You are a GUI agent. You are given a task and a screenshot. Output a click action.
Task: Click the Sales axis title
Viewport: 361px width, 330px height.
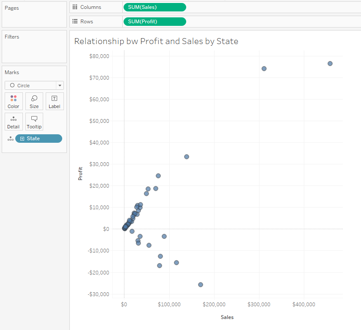click(x=227, y=317)
